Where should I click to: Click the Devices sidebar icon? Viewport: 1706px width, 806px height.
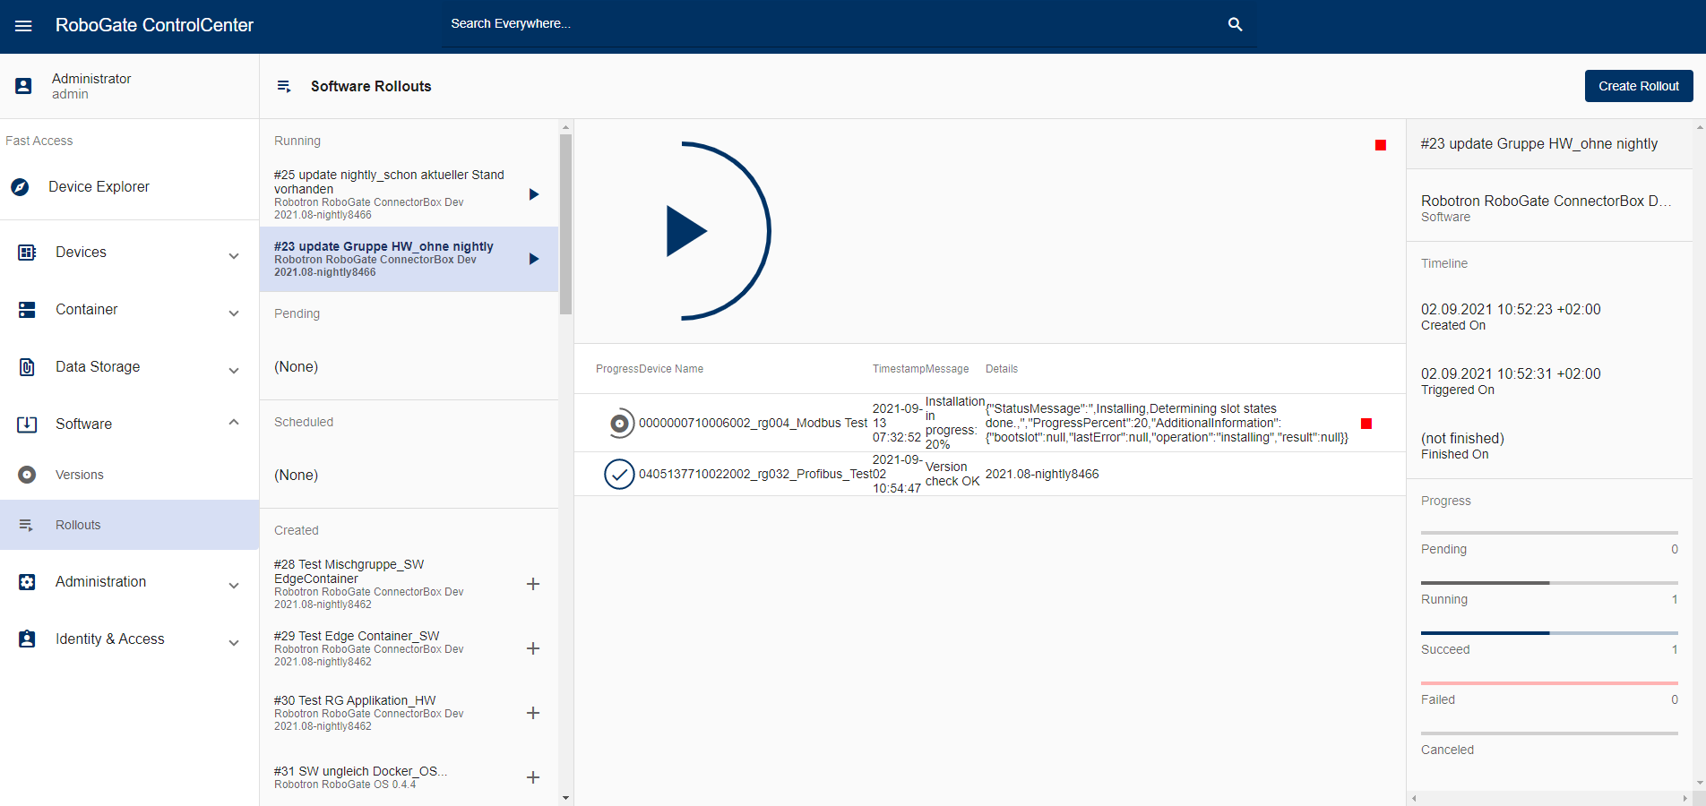[27, 253]
